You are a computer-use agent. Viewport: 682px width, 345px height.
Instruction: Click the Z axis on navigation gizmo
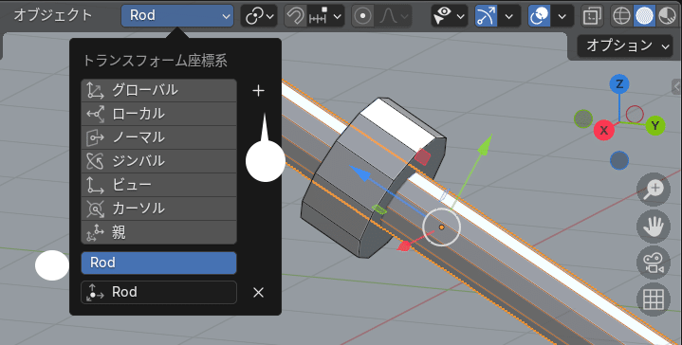(619, 83)
